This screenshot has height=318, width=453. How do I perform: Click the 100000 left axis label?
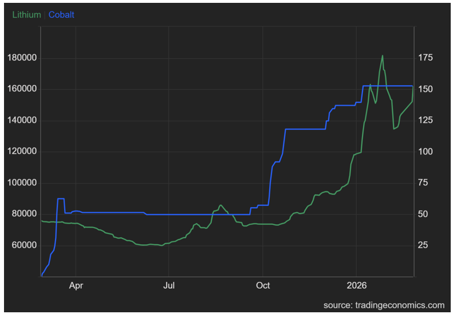coord(23,183)
